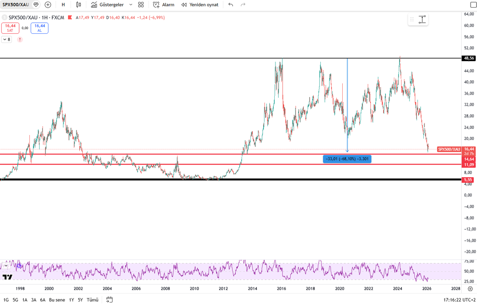Click the 16,44 SAT sell button

(10, 28)
